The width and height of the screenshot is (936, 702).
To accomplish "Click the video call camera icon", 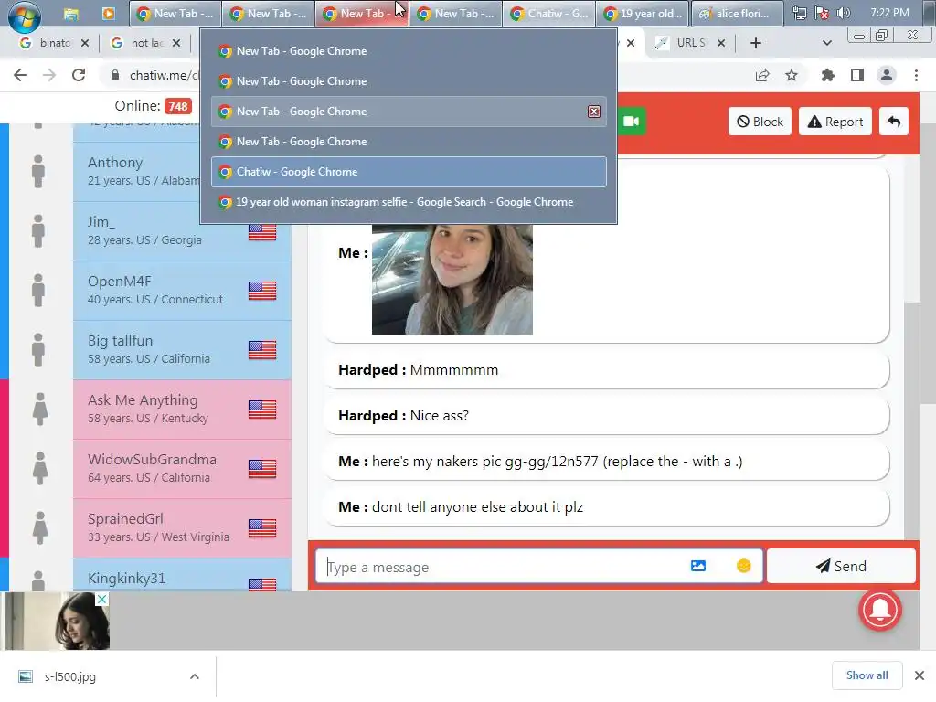I will click(631, 122).
